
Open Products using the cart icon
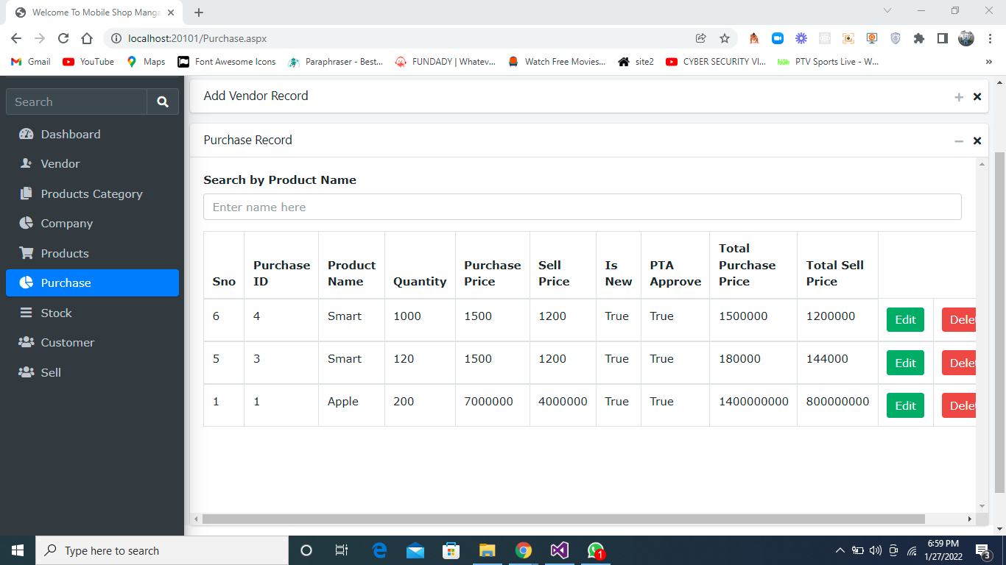(25, 252)
